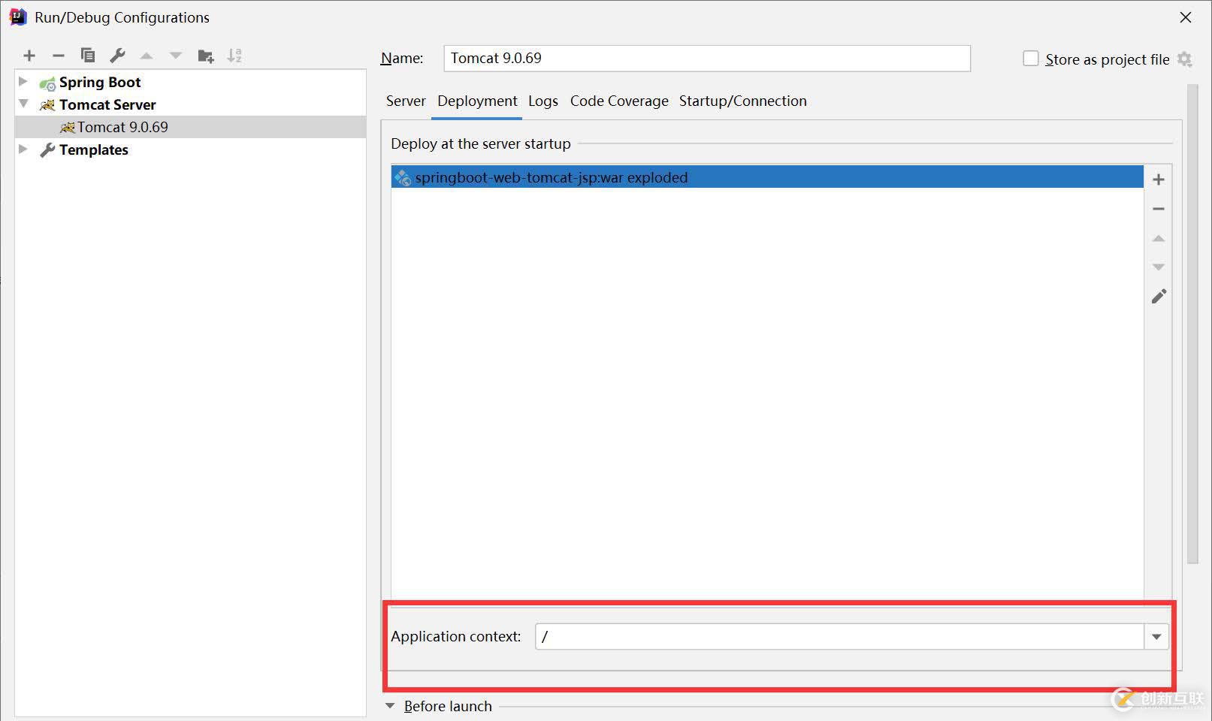Collapse the Tomcat Server tree node
1212x721 pixels.
[23, 104]
